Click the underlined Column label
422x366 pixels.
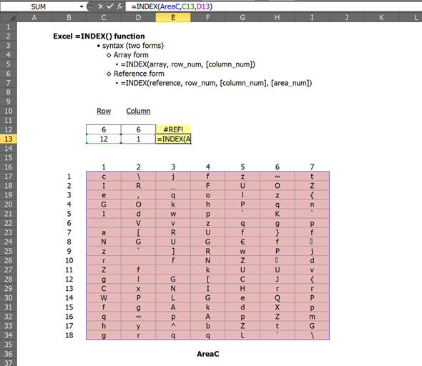138,111
